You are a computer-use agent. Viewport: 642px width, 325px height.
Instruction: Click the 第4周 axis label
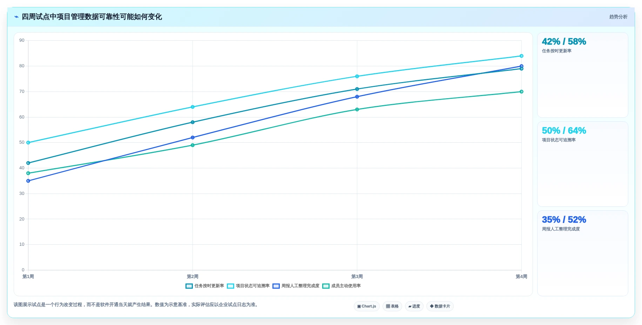point(521,277)
